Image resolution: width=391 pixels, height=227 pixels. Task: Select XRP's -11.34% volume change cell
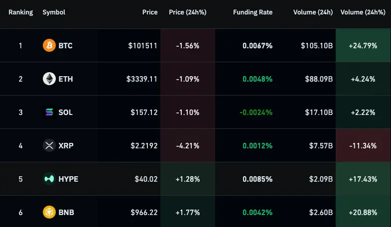pyautogui.click(x=363, y=146)
